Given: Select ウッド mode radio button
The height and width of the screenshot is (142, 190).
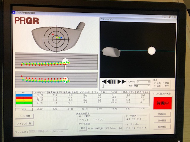Looking at the screenshot, I should tap(80, 120).
